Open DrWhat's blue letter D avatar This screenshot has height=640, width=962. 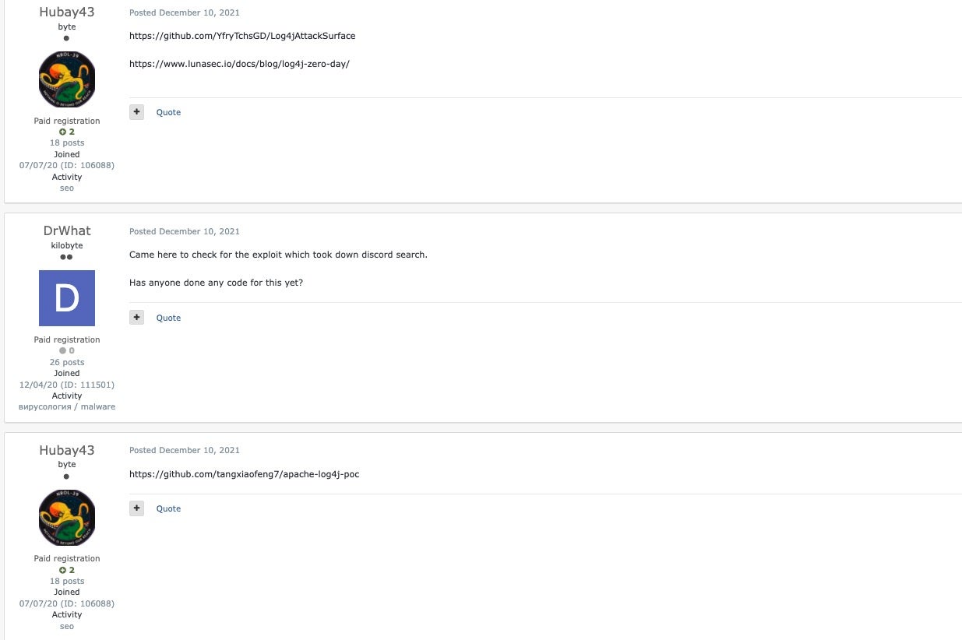67,298
